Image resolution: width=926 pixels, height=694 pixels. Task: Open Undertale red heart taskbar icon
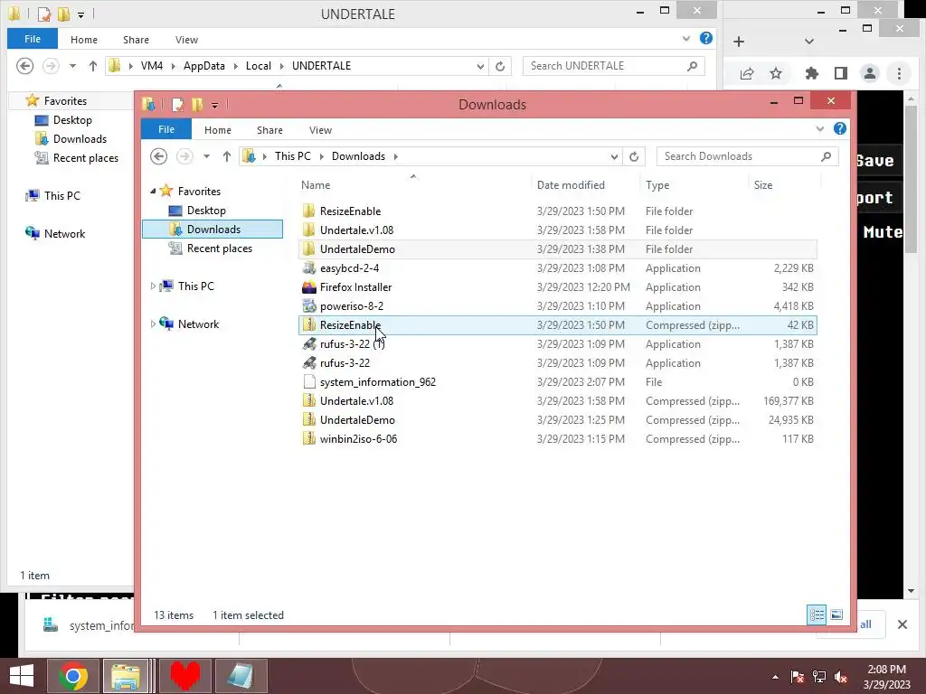pyautogui.click(x=184, y=676)
